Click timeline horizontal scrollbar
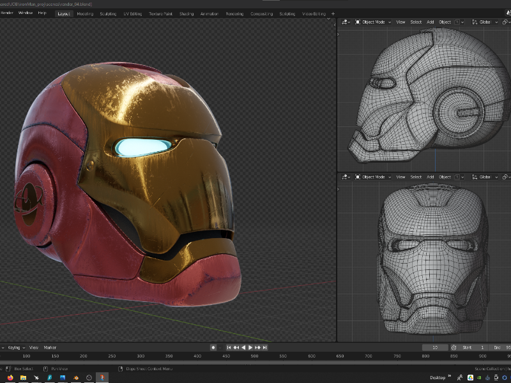511x383 pixels. click(x=256, y=362)
